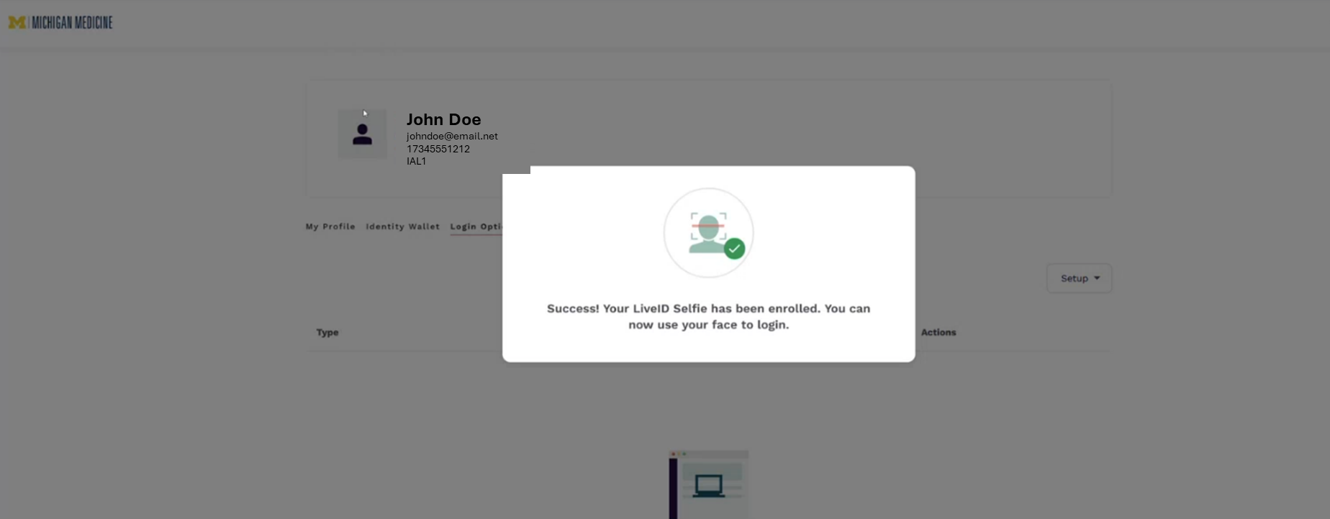This screenshot has height=519, width=1330.
Task: Click the IAL1 assurance level text
Action: coord(416,161)
